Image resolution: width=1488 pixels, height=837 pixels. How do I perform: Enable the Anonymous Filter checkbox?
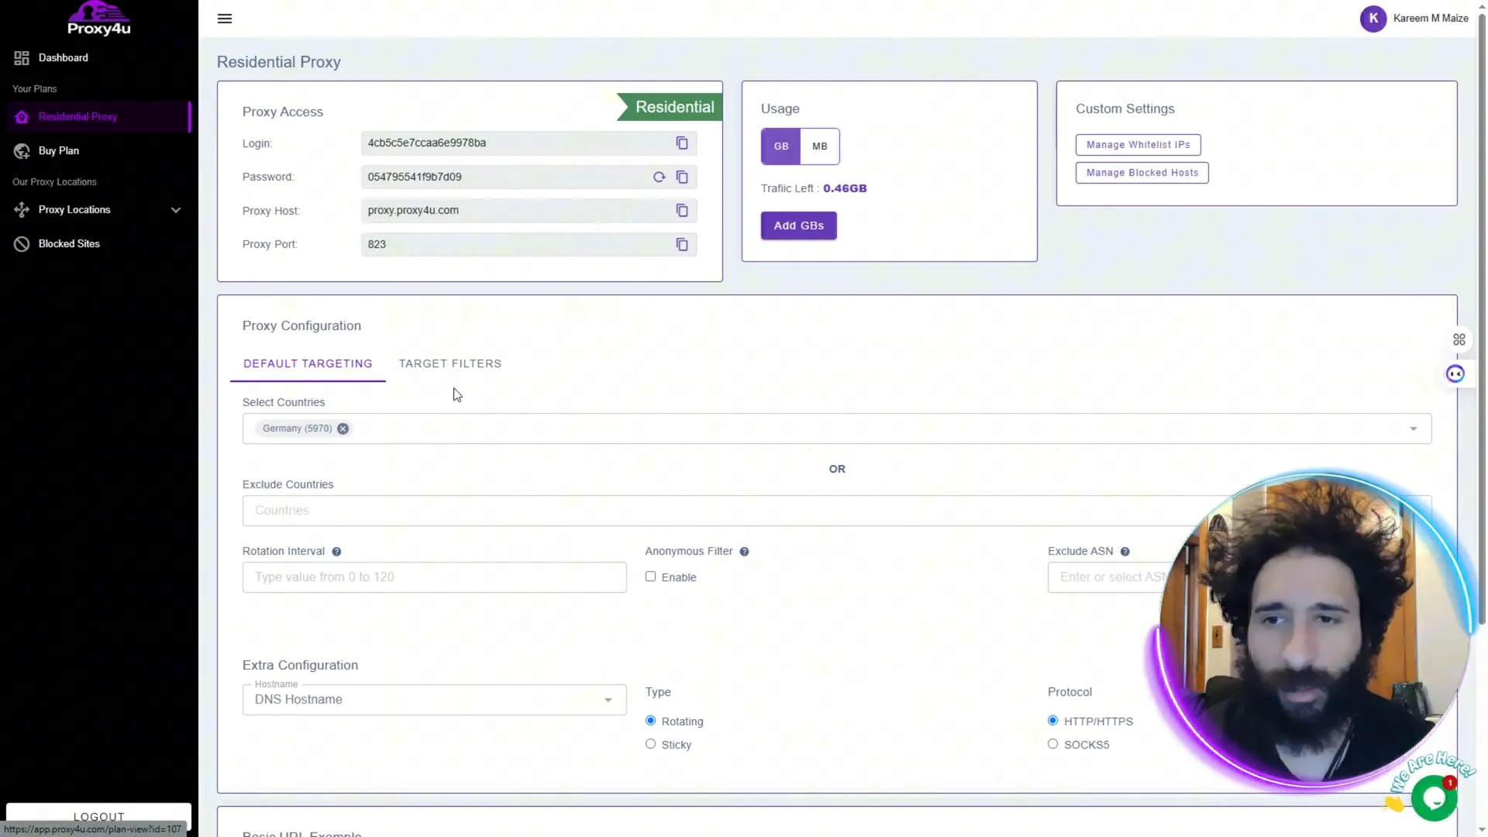pyautogui.click(x=650, y=577)
